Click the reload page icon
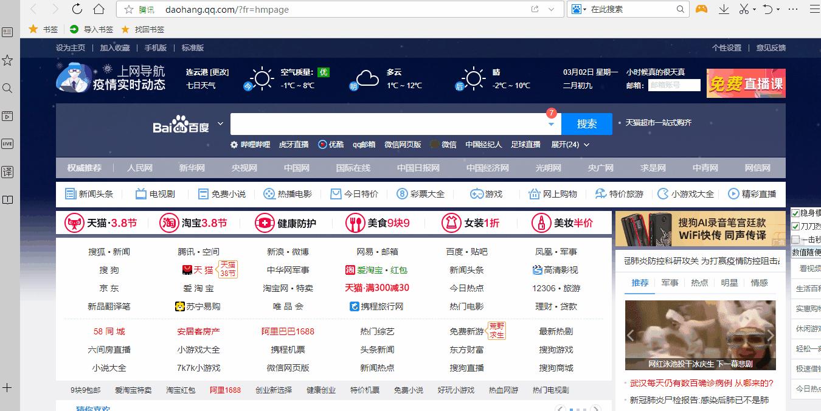This screenshot has width=821, height=411. [77, 9]
